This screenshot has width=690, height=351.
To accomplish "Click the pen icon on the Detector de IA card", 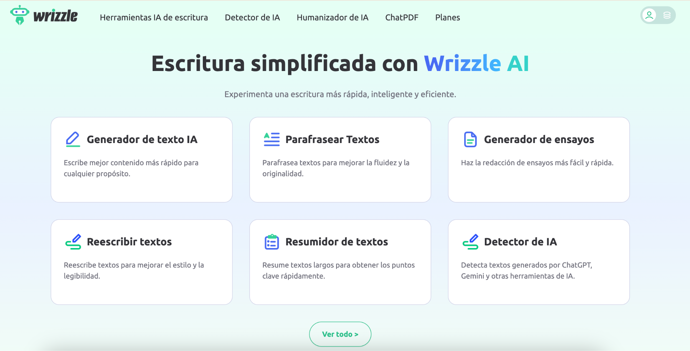I will click(x=470, y=242).
